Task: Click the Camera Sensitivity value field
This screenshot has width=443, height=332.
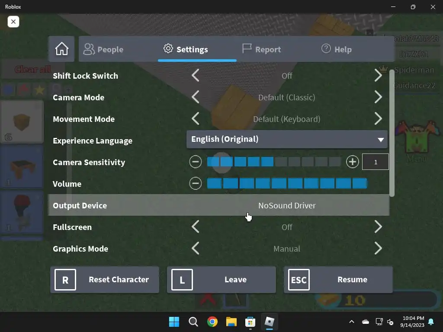Action: pyautogui.click(x=376, y=162)
